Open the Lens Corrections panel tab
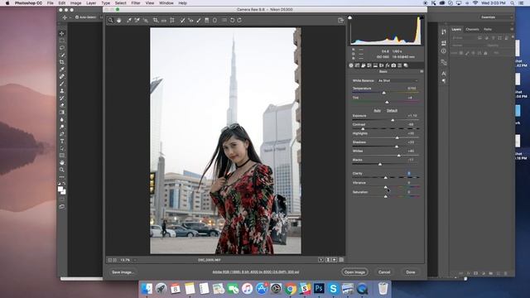 click(x=382, y=65)
